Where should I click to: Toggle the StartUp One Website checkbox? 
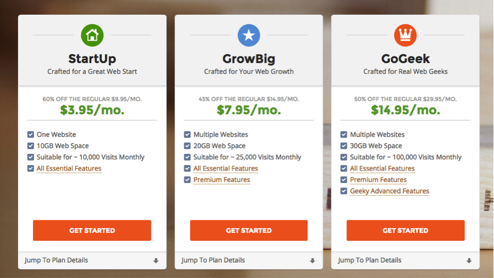pos(31,134)
